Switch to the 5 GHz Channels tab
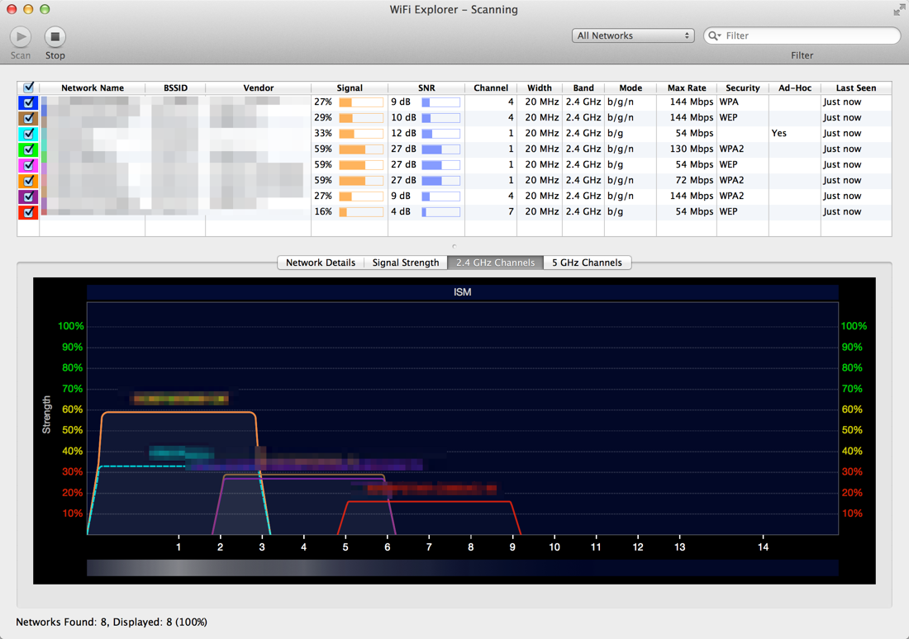The width and height of the screenshot is (909, 639). pyautogui.click(x=587, y=263)
